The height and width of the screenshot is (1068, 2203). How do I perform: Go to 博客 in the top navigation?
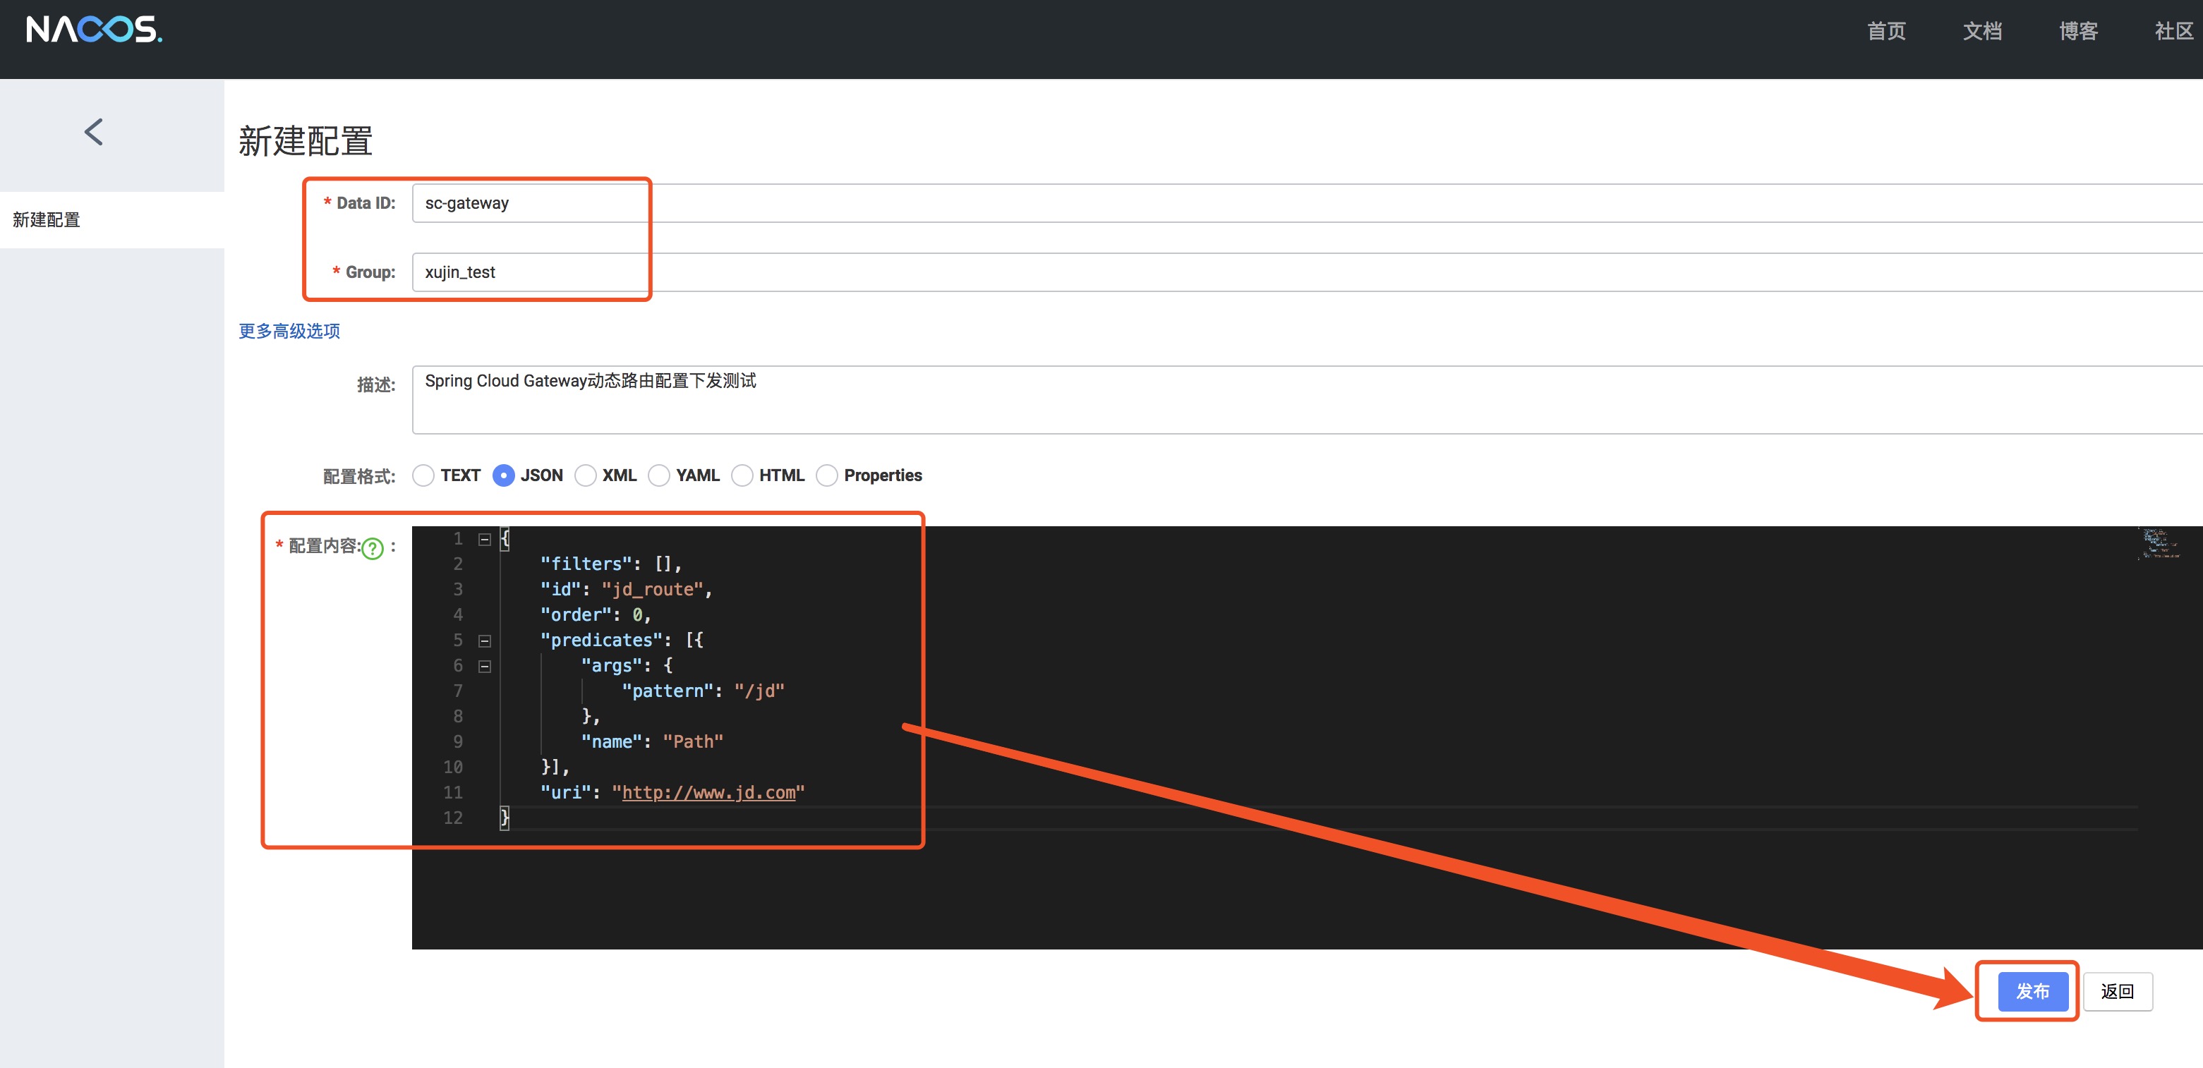(x=2077, y=32)
